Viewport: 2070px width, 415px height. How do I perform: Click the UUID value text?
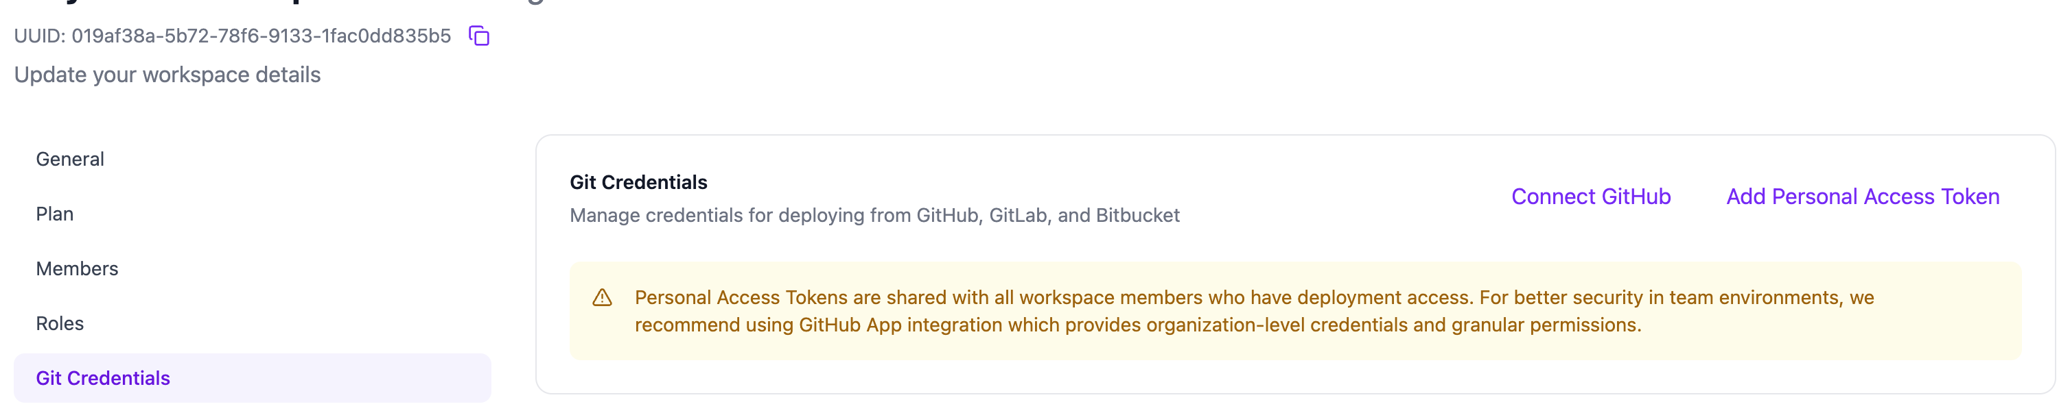click(x=261, y=36)
